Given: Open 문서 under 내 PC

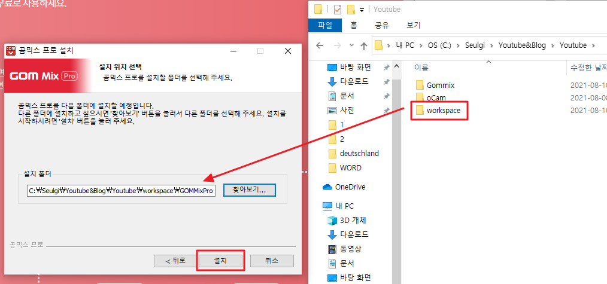Looking at the screenshot, I should pos(347,263).
